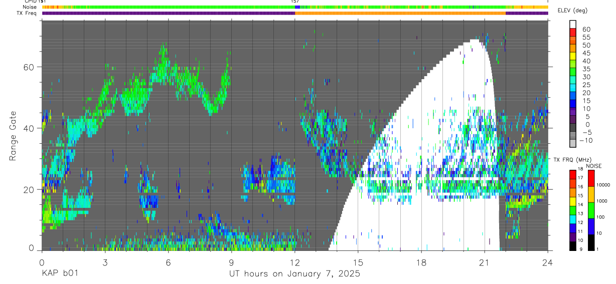Click the '60' tick label on Range Gate axis
Viewport: 616px width, 284px height.
pos(28,67)
